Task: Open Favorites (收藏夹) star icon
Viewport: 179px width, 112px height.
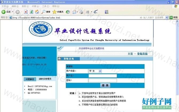Action: (58, 12)
